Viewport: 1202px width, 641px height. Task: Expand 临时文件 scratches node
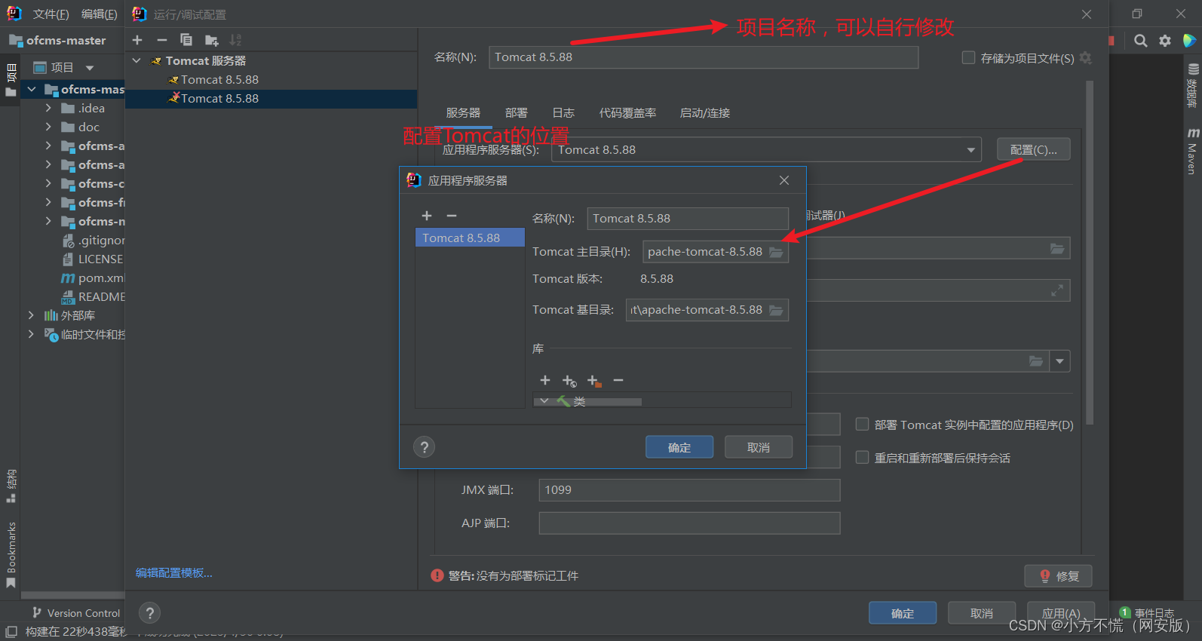coord(31,334)
